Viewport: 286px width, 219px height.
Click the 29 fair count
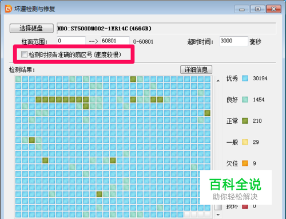coord(256,142)
